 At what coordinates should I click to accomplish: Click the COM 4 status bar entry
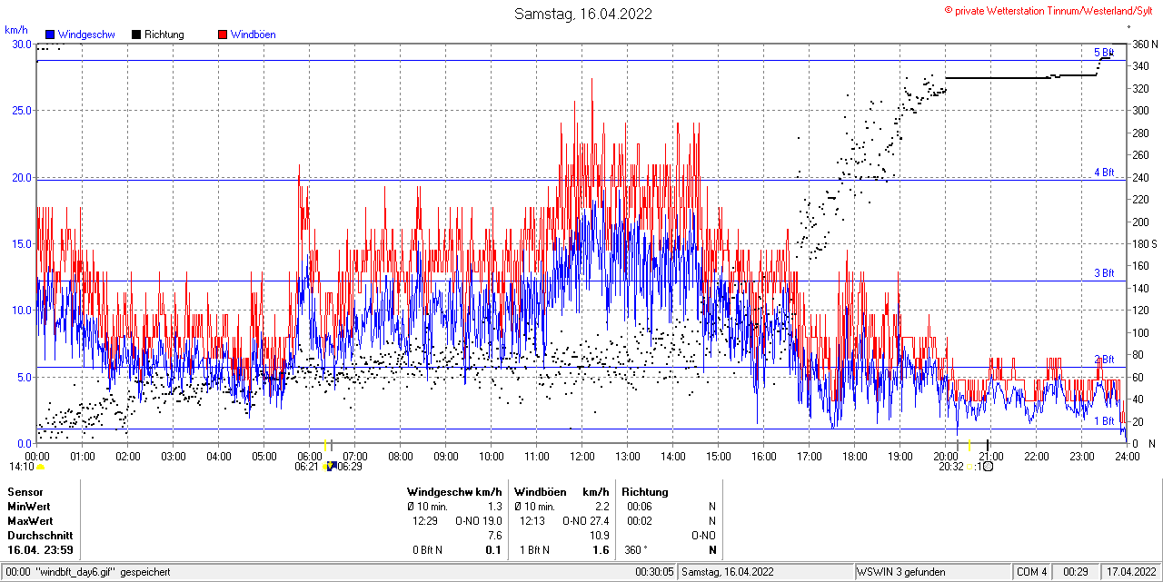click(x=1031, y=572)
